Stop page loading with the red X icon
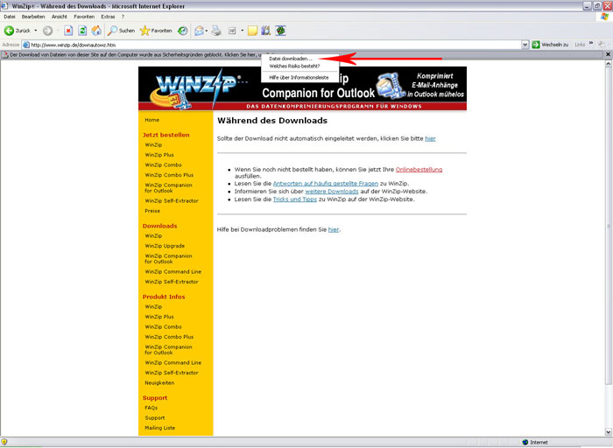Image resolution: width=613 pixels, height=448 pixels. pyautogui.click(x=68, y=31)
